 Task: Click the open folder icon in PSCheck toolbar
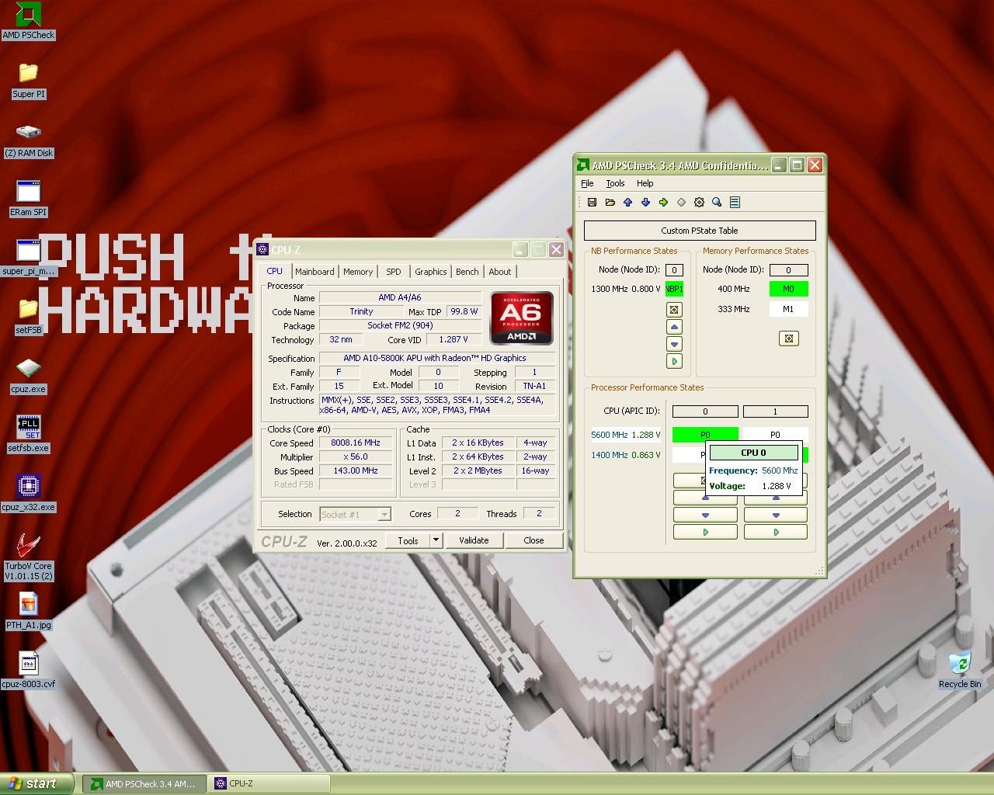[x=610, y=203]
